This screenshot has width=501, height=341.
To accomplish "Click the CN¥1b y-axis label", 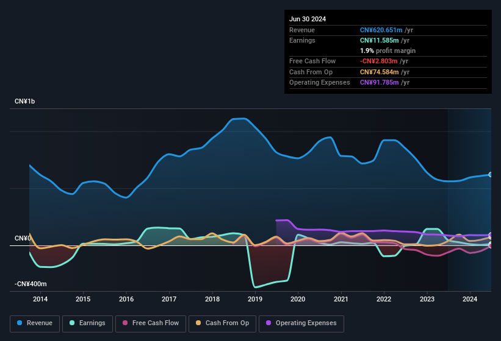I will [x=24, y=101].
